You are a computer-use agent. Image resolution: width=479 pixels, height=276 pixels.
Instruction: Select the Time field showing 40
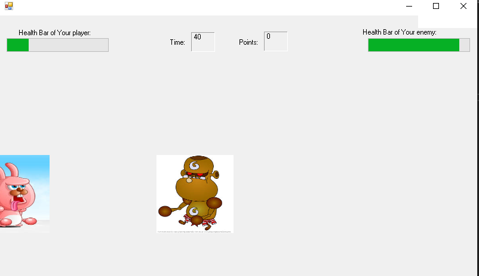click(202, 42)
